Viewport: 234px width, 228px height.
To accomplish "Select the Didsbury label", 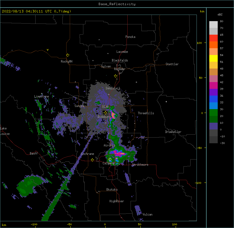I will pyautogui.click(x=104, y=117).
